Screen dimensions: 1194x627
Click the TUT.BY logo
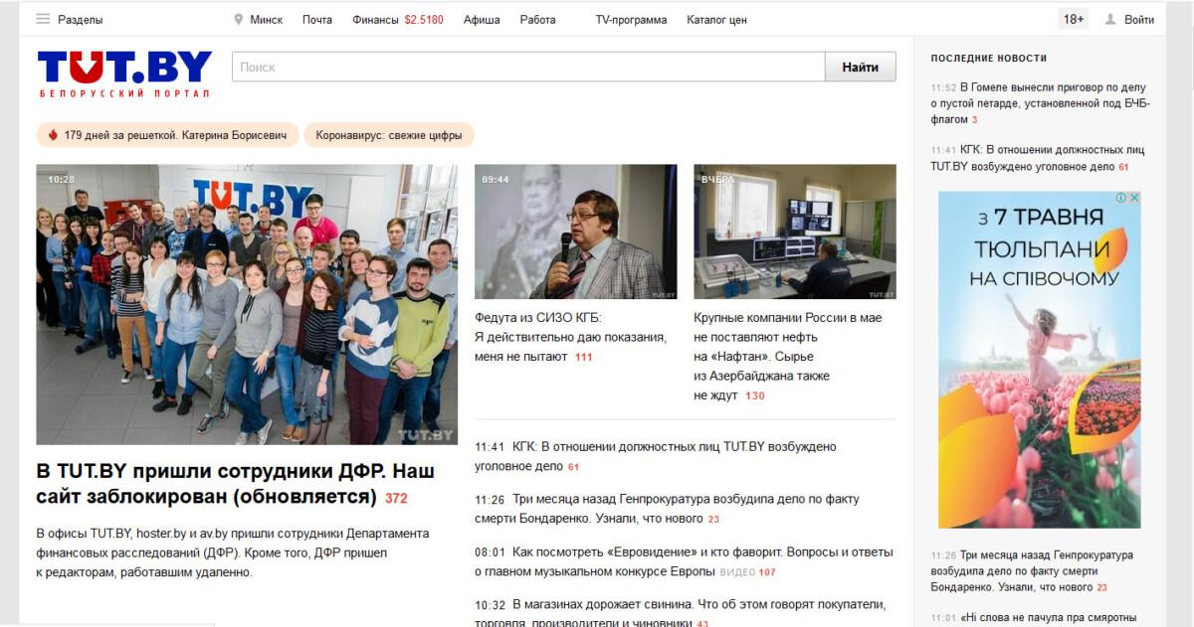click(124, 73)
